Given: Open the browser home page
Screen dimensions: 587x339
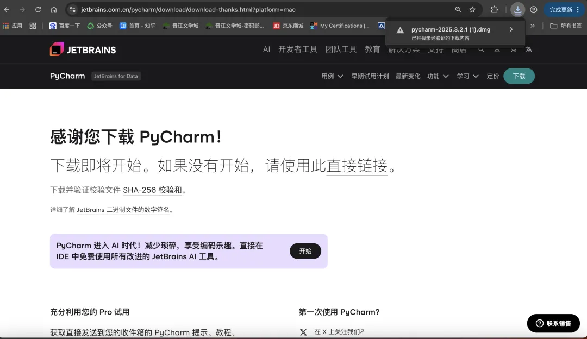Looking at the screenshot, I should 53,10.
